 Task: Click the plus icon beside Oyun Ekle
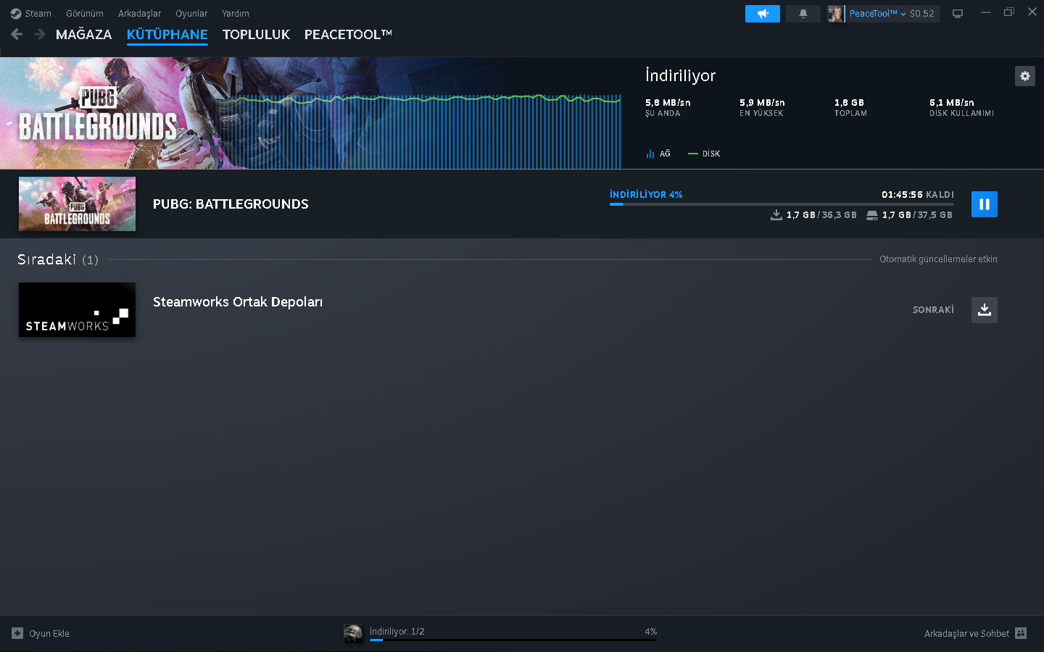[17, 633]
